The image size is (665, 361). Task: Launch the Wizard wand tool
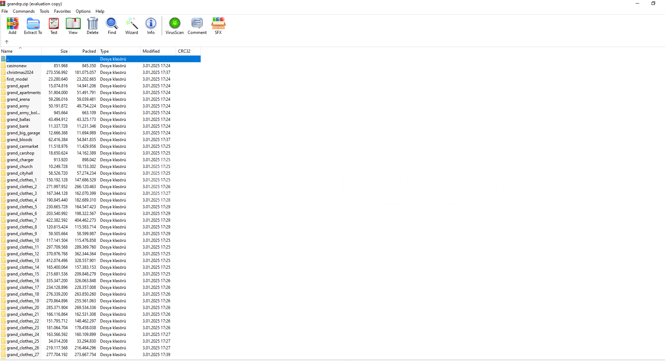132,26
